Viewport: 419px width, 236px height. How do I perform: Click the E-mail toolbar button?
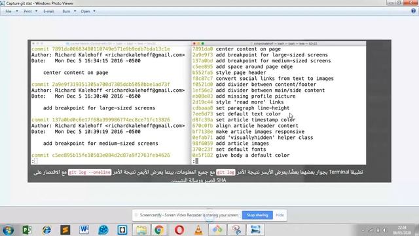coord(48,12)
